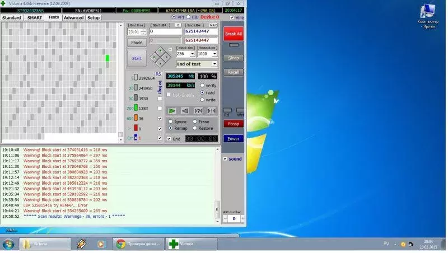This screenshot has height=253, width=448.
Task: Click the green cross Victoria title bar icon
Action: (x=3, y=3)
